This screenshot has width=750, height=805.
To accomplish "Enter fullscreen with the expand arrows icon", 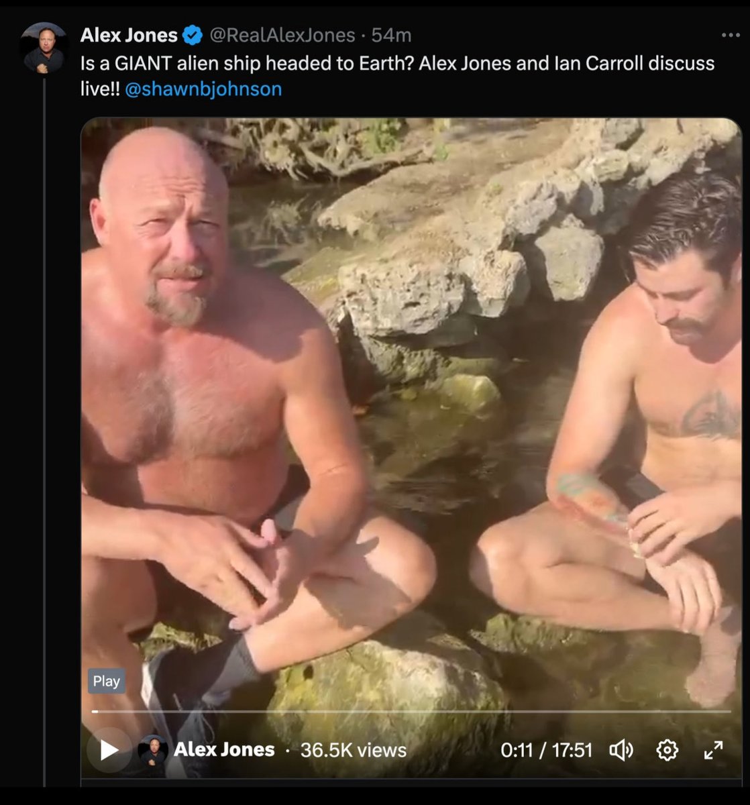I will (x=713, y=750).
